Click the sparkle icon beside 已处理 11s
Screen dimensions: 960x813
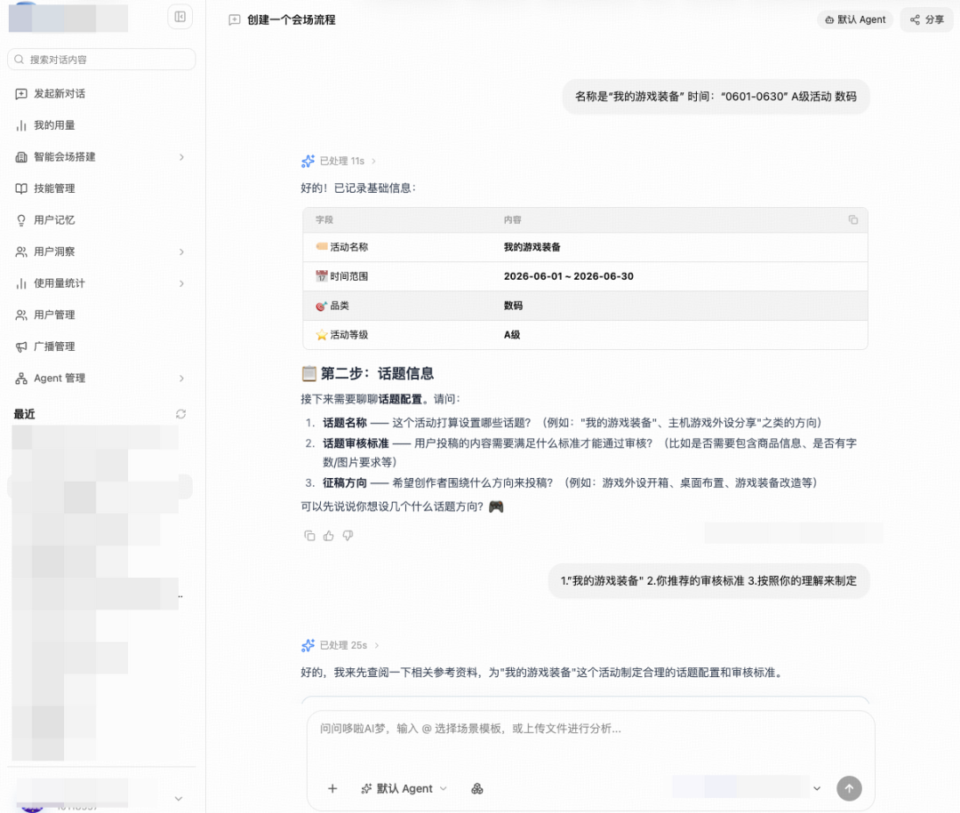[x=308, y=161]
